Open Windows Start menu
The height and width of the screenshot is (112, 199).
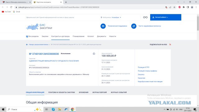[x=3, y=109]
